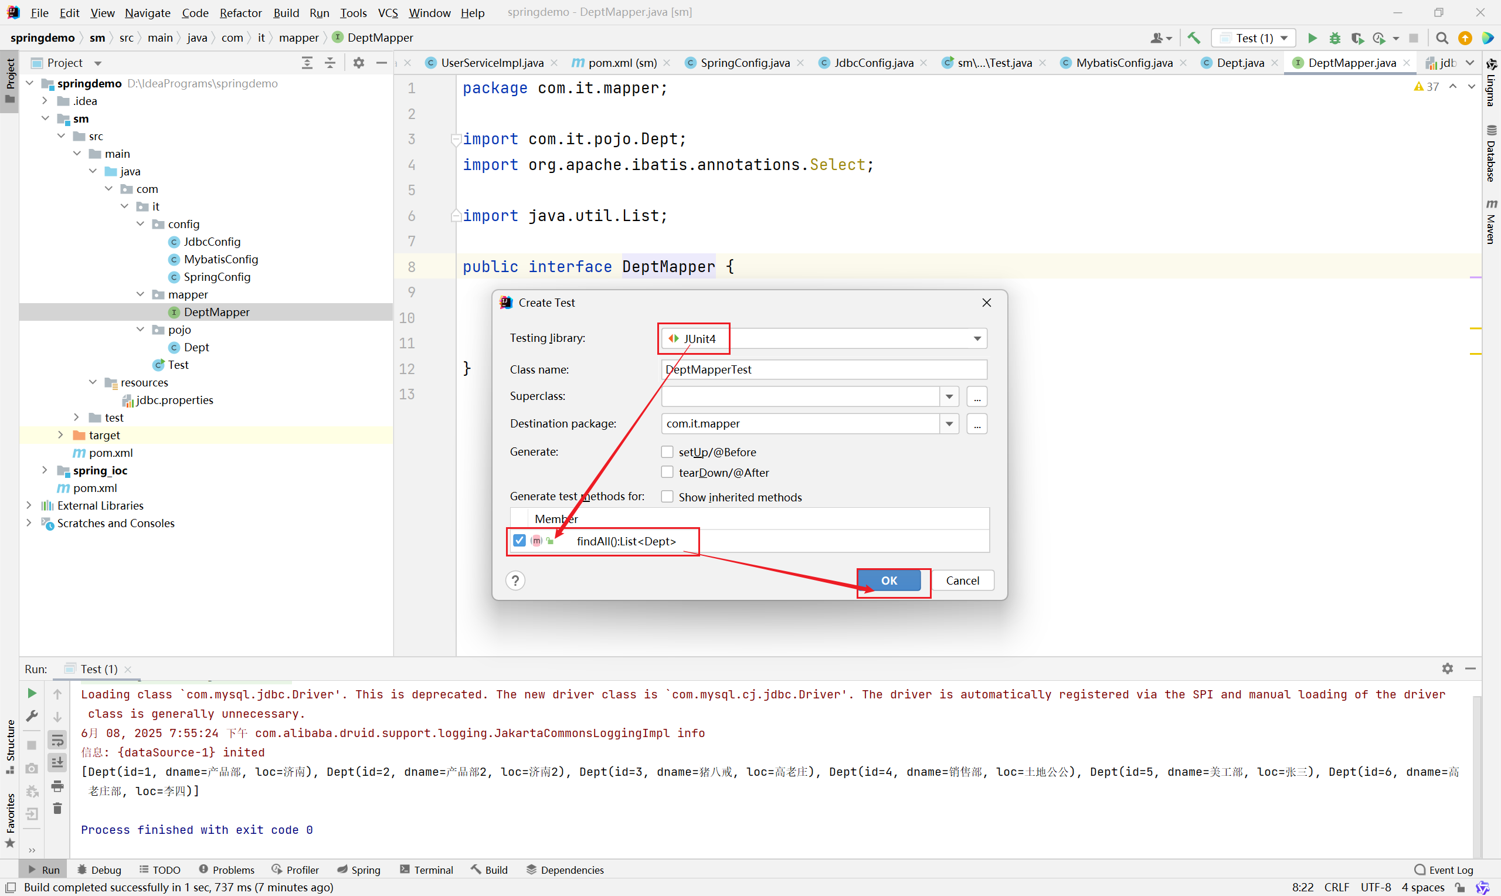Click the Build project hammer icon

coord(1193,38)
